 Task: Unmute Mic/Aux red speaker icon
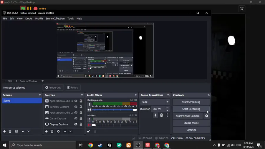pos(89,125)
